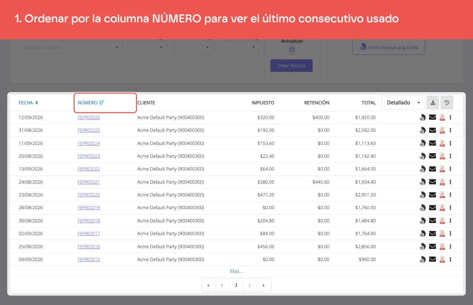The width and height of the screenshot is (473, 305).
Task: Go to previous page with ‹ button
Action: point(222,285)
